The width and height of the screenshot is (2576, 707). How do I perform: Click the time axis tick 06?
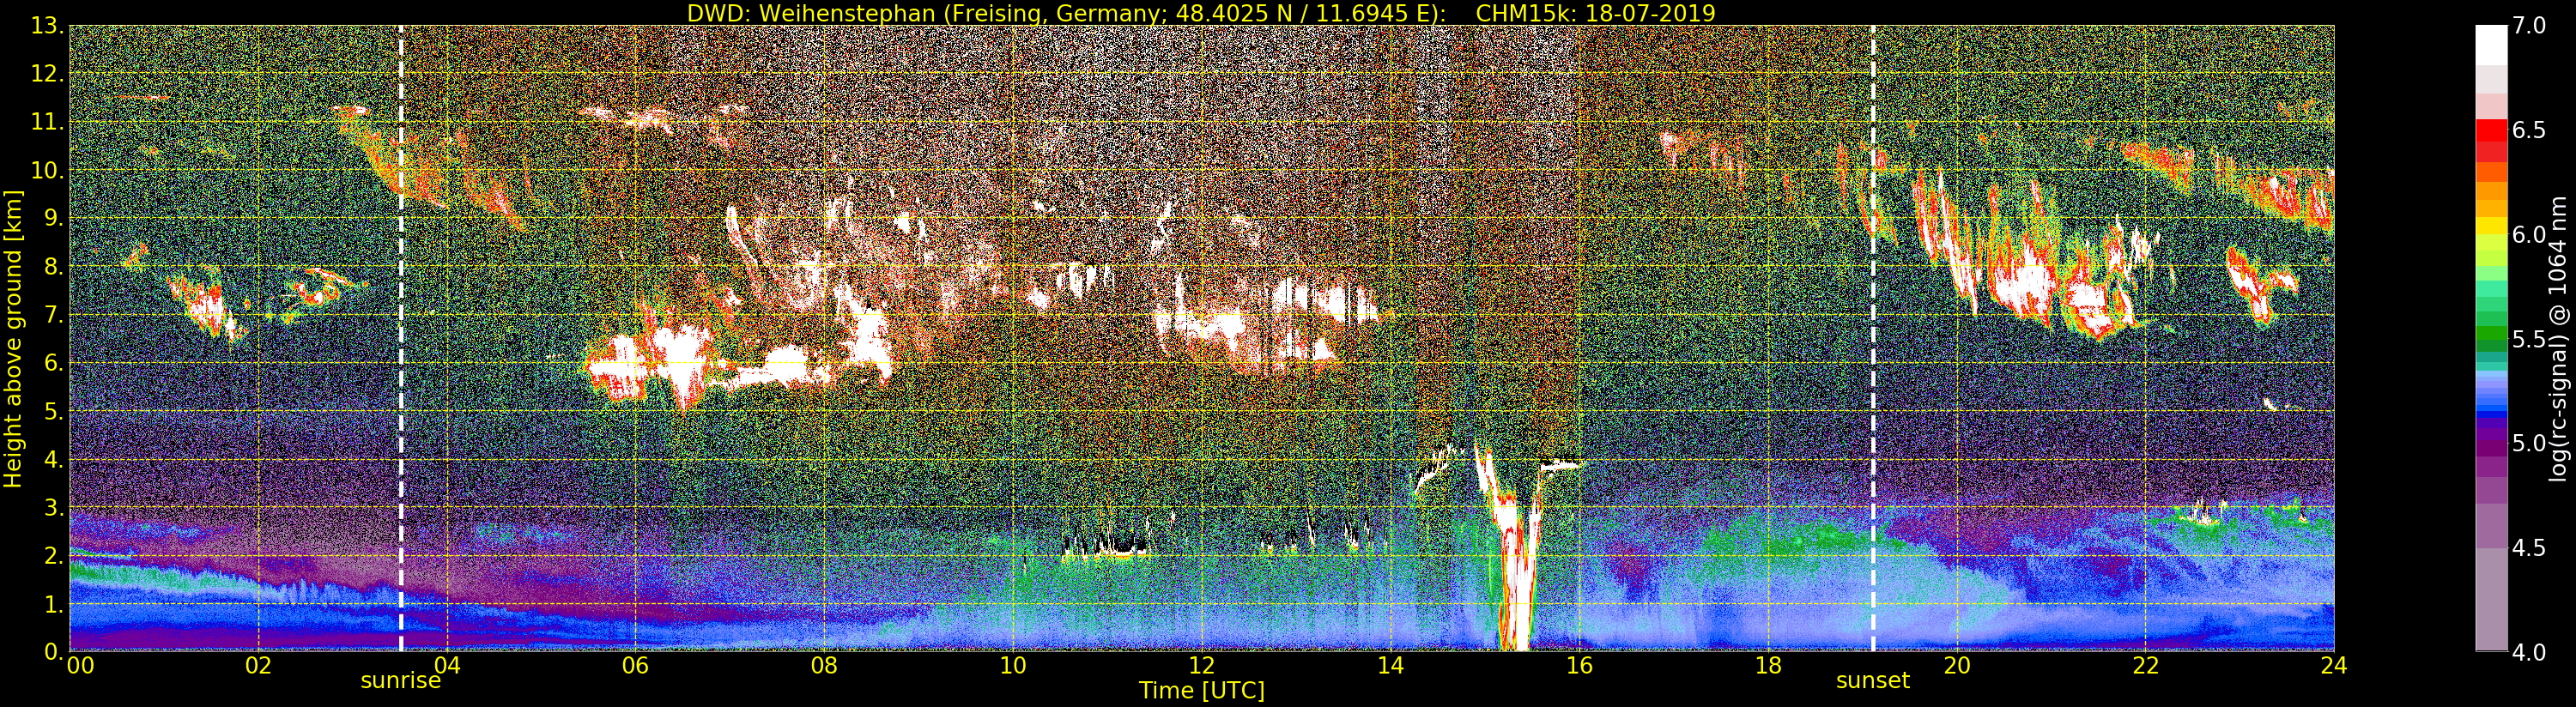tap(635, 665)
